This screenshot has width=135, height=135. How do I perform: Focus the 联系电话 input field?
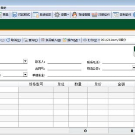(118, 62)
